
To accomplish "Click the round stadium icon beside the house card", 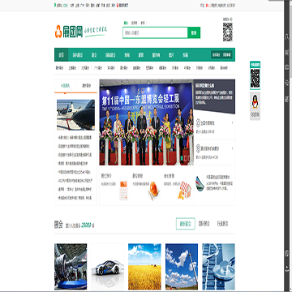I will [x=200, y=184].
